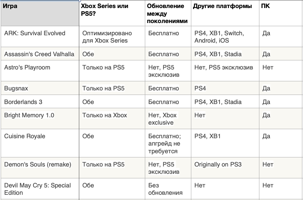Click the 'Оптимизировано для Xbox Series' cell

tap(107, 37)
